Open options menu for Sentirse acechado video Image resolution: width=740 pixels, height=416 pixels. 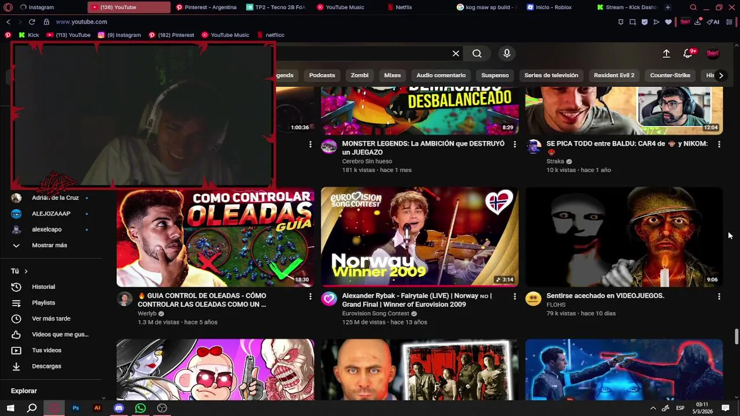click(x=719, y=296)
